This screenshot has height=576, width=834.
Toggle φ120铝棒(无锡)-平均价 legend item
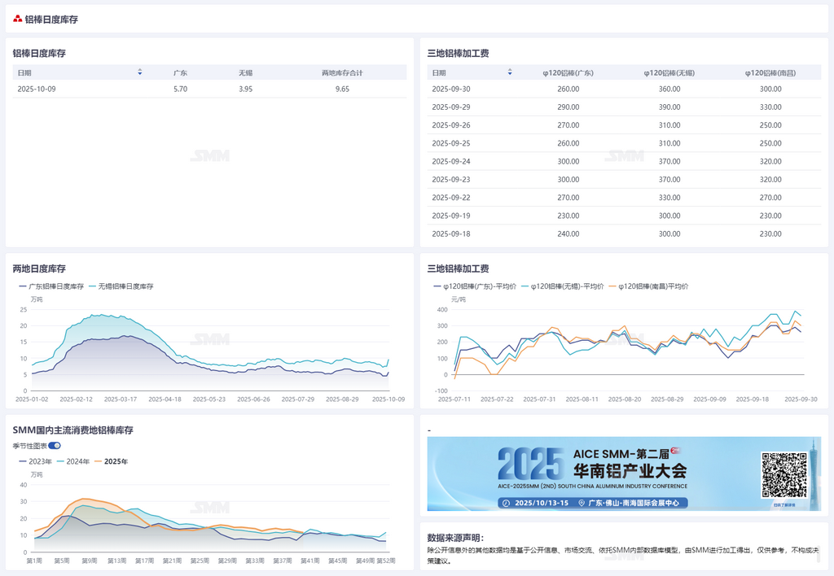pyautogui.click(x=565, y=286)
